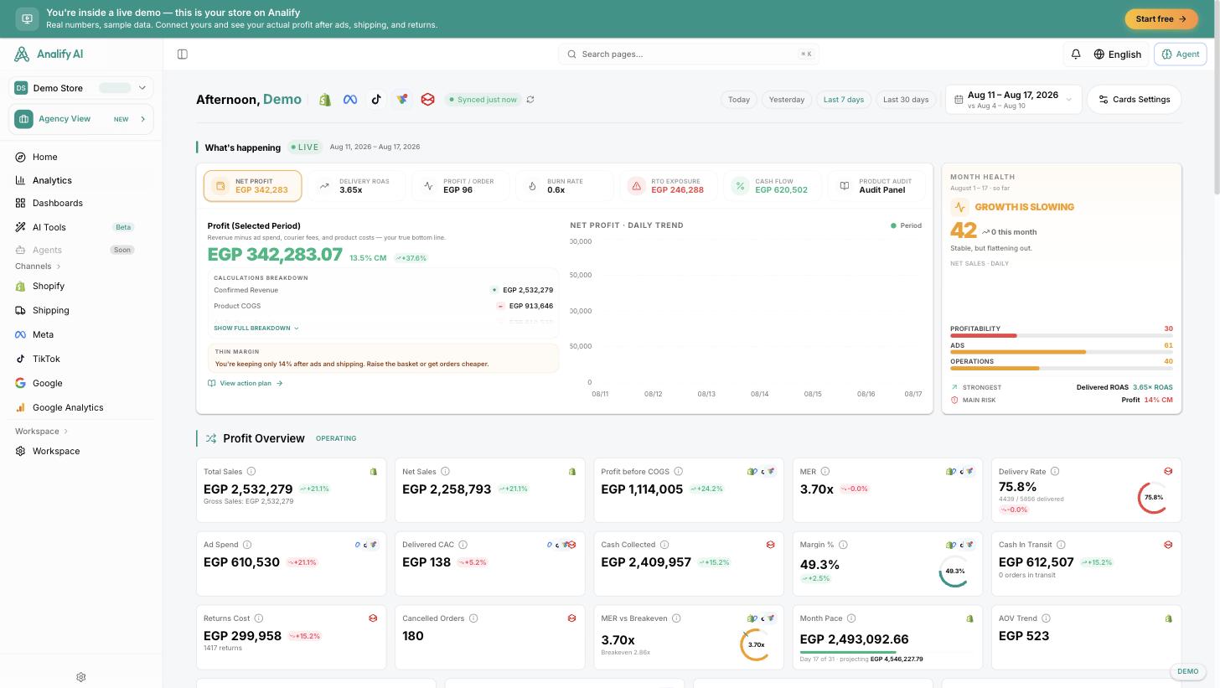Select the Today range filter

(x=739, y=100)
